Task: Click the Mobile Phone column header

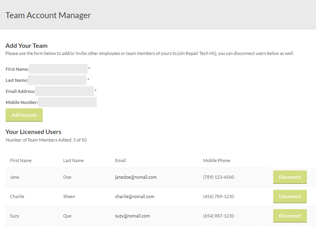Action: (x=216, y=161)
